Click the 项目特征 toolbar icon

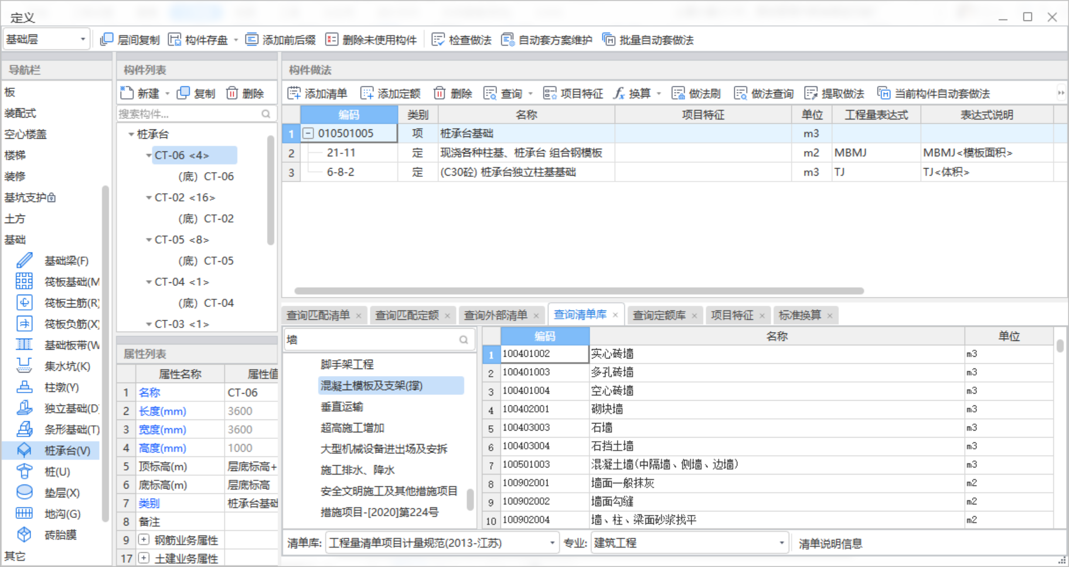pos(550,93)
